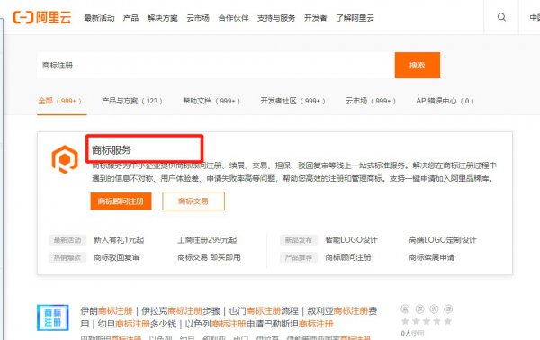Open the 云市场 header menu
The image size is (540, 340).
click(x=198, y=18)
